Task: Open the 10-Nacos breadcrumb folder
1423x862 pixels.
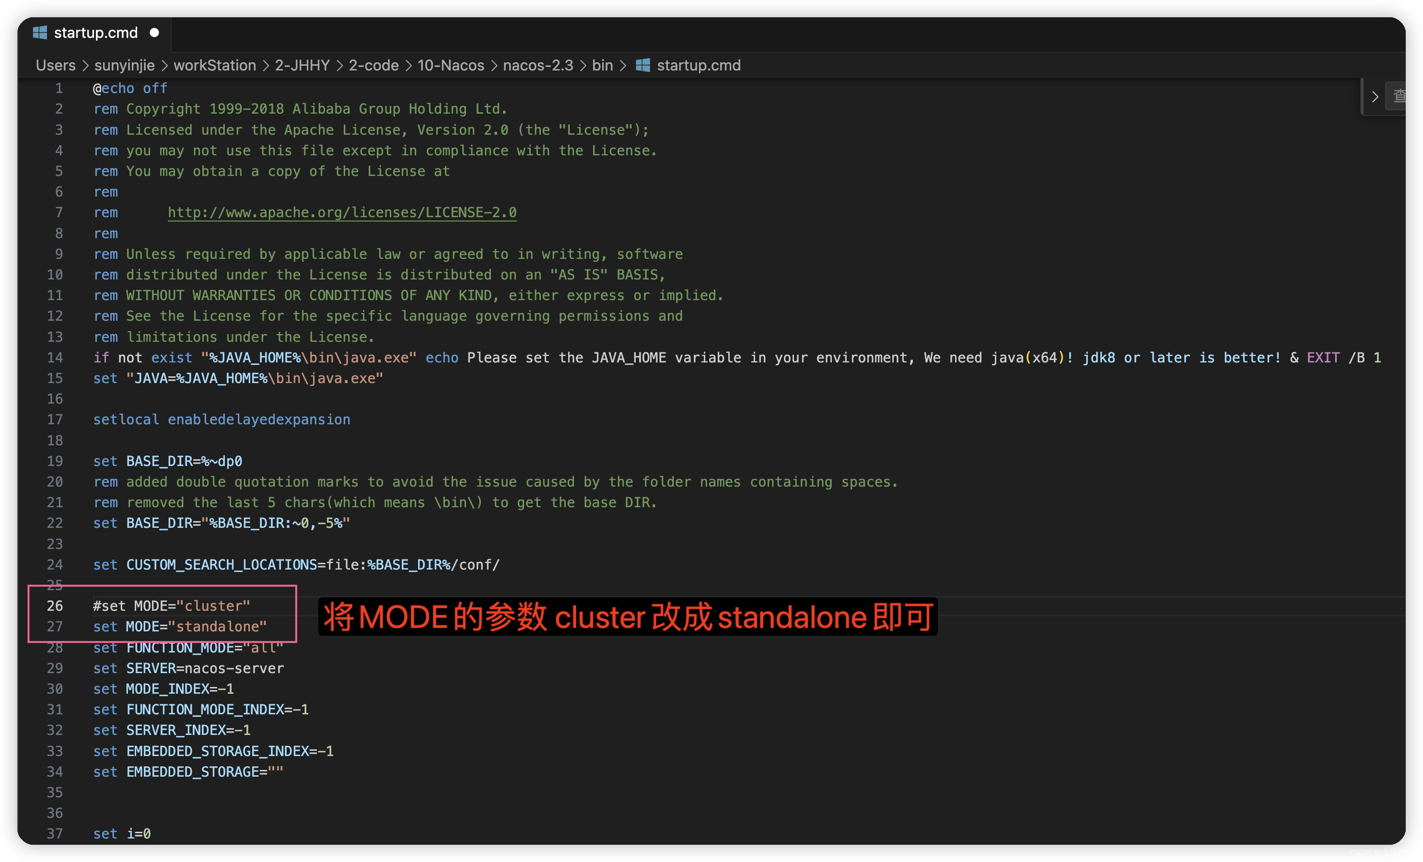Action: click(451, 65)
